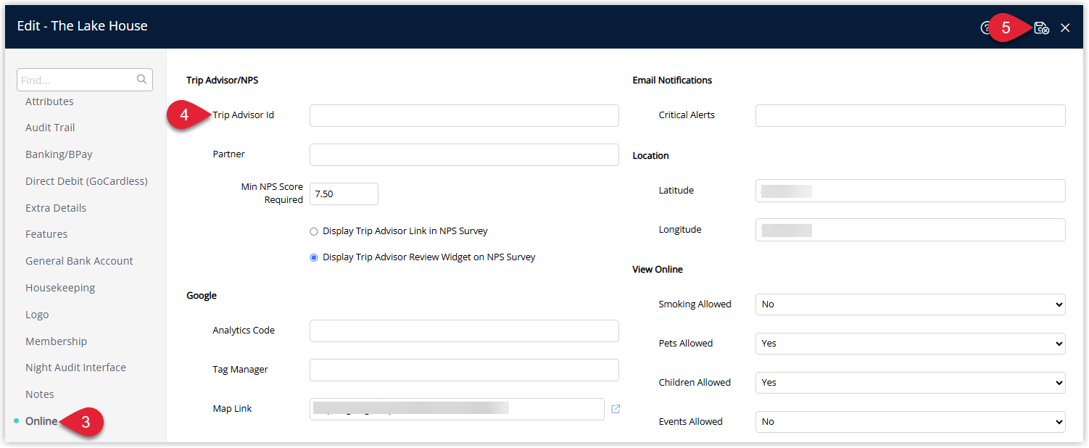Click the Google section heading
The height and width of the screenshot is (448, 1089).
(202, 296)
